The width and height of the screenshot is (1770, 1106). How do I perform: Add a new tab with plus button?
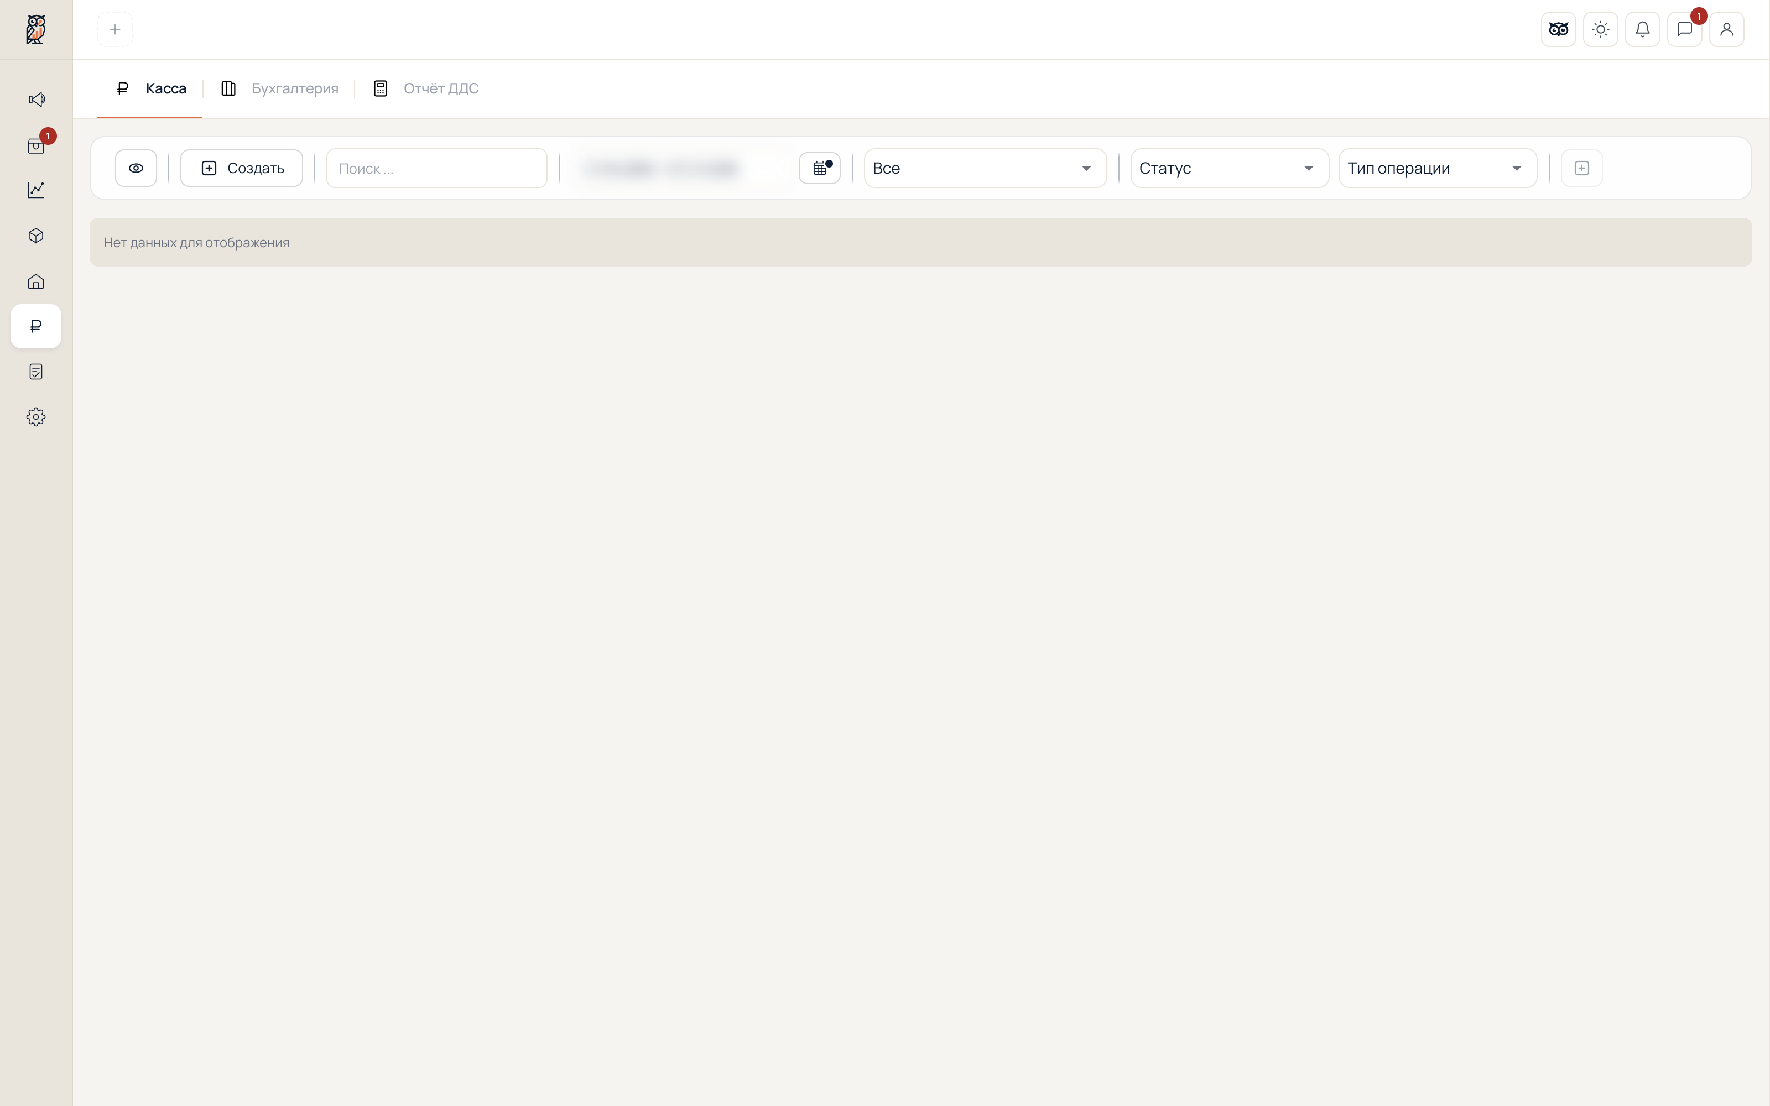point(115,29)
